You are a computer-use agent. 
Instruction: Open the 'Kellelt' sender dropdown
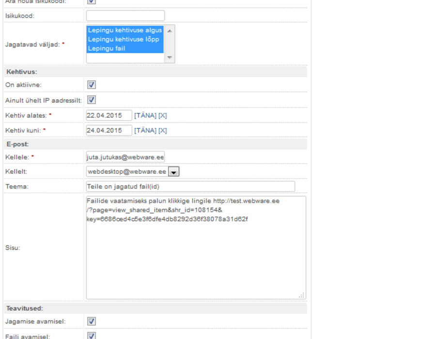tap(174, 172)
